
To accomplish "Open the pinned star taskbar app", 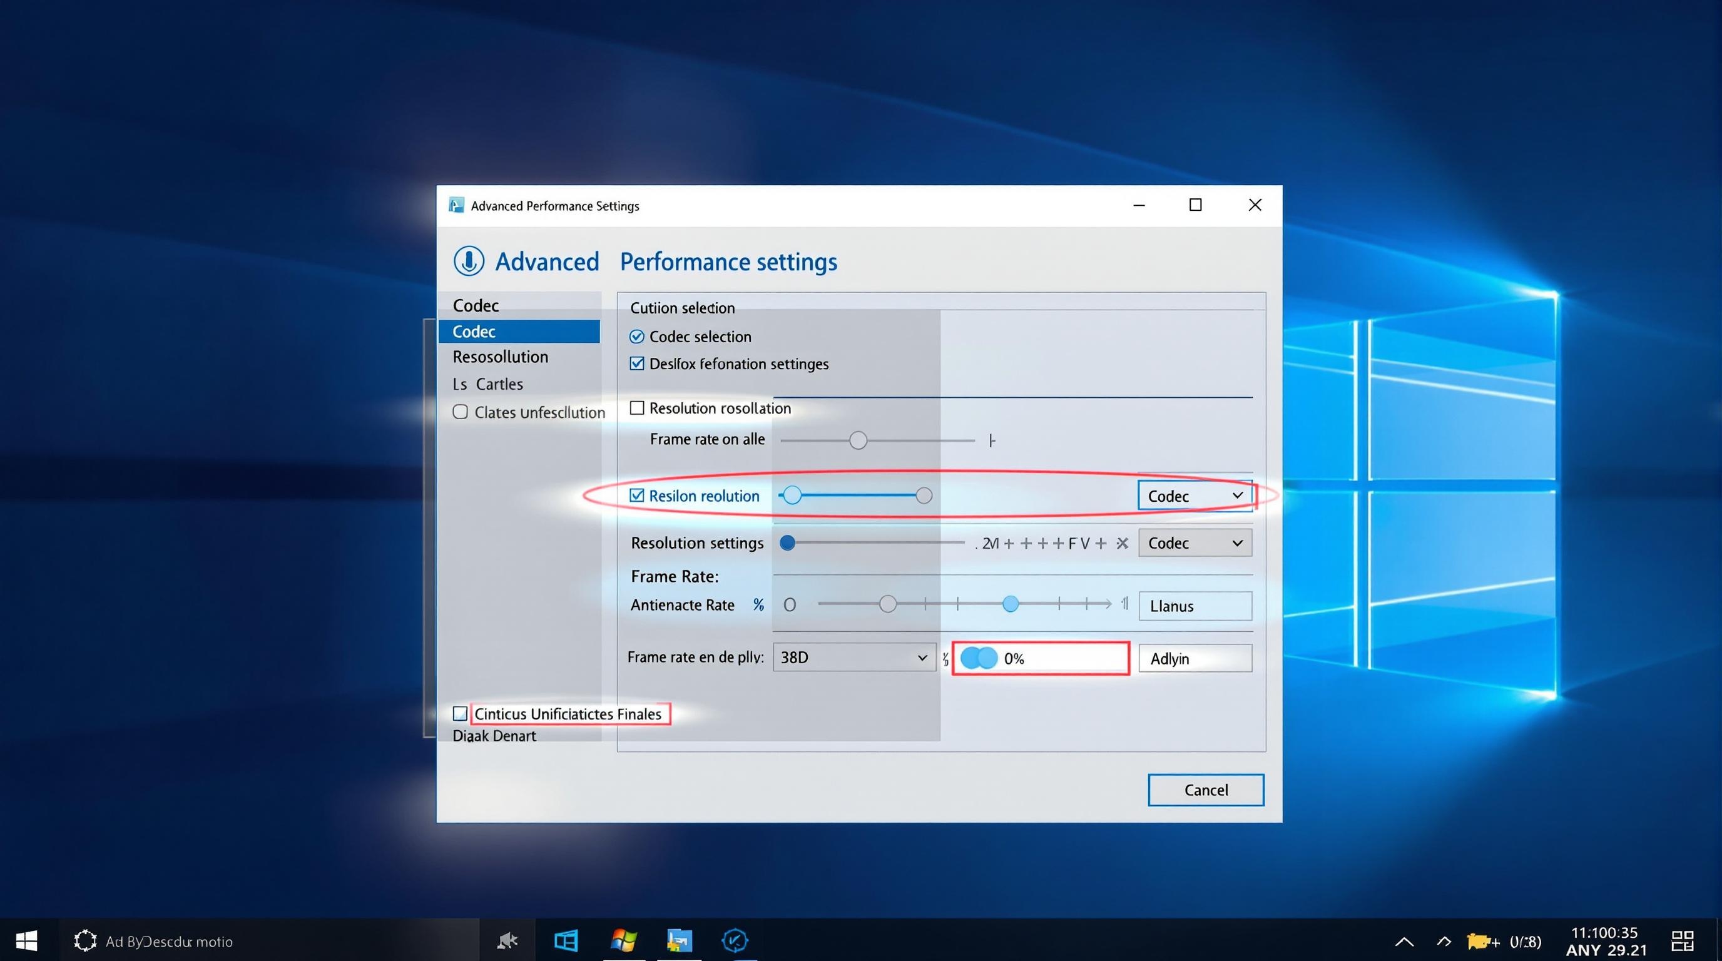I will (x=507, y=940).
